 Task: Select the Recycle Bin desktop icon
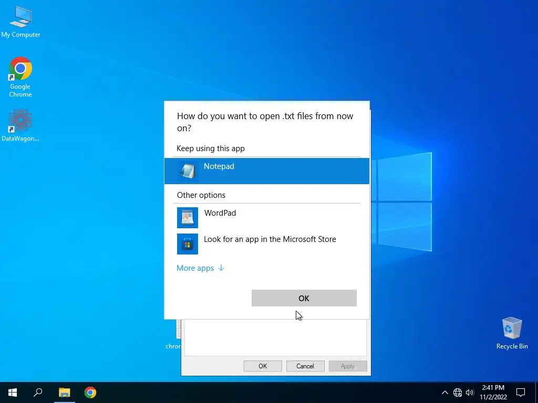(x=512, y=333)
